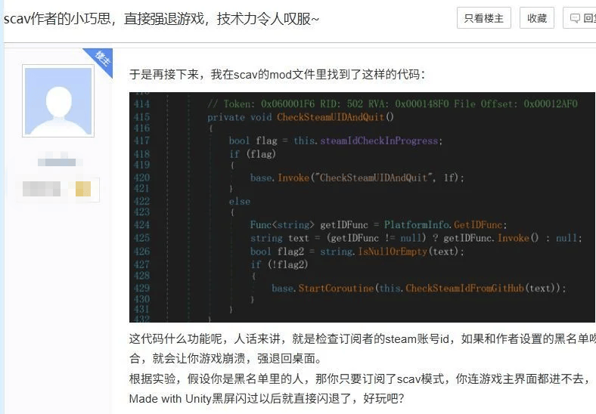
Task: Click steamIdCheckInProgress on code line 417
Action: (378, 141)
